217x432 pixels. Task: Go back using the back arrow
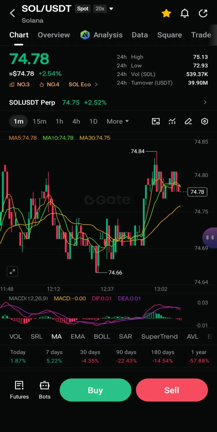coord(12,13)
